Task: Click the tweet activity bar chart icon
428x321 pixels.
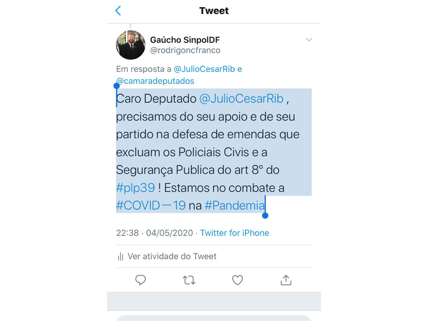Action: pos(120,257)
